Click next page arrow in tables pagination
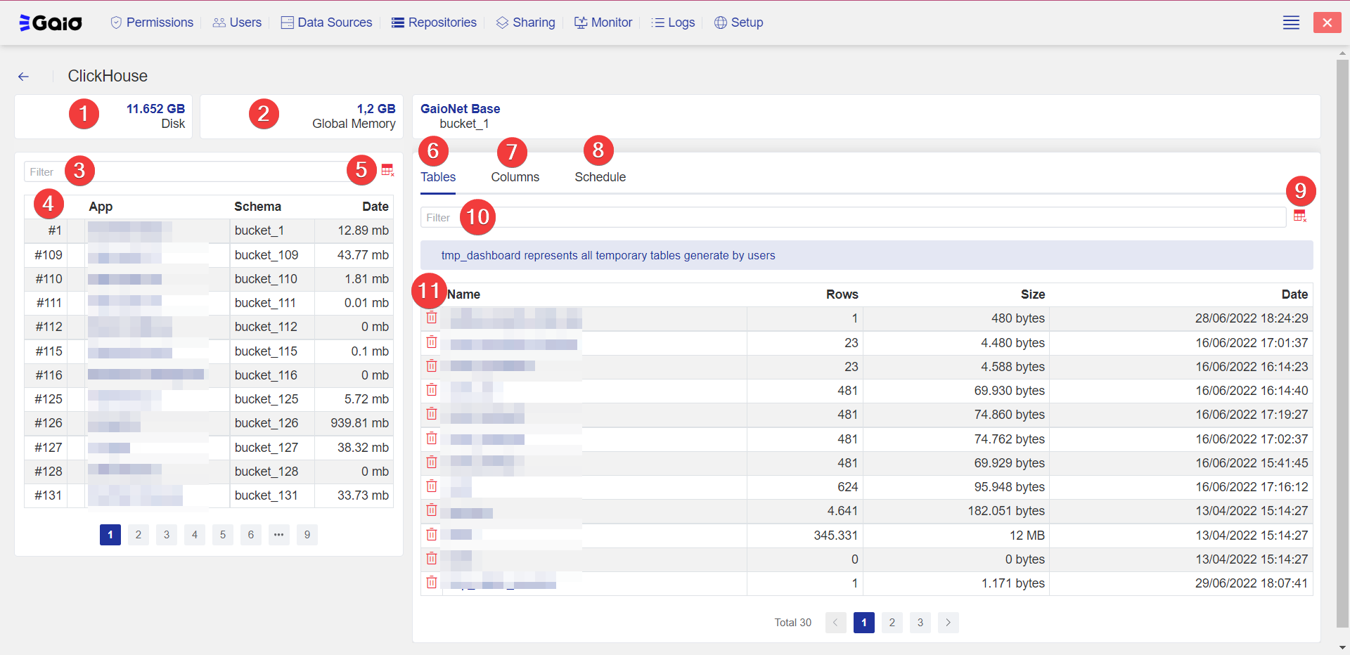The width and height of the screenshot is (1350, 655). point(949,623)
